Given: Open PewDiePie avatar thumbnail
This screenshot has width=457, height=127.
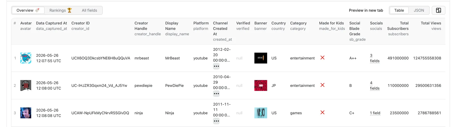Looking at the screenshot, I should click(26, 85).
